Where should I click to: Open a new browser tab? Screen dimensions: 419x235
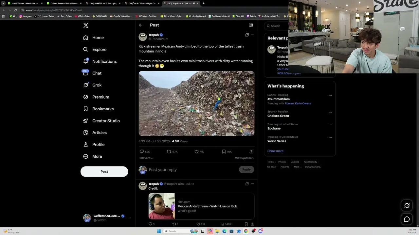pyautogui.click(x=204, y=3)
